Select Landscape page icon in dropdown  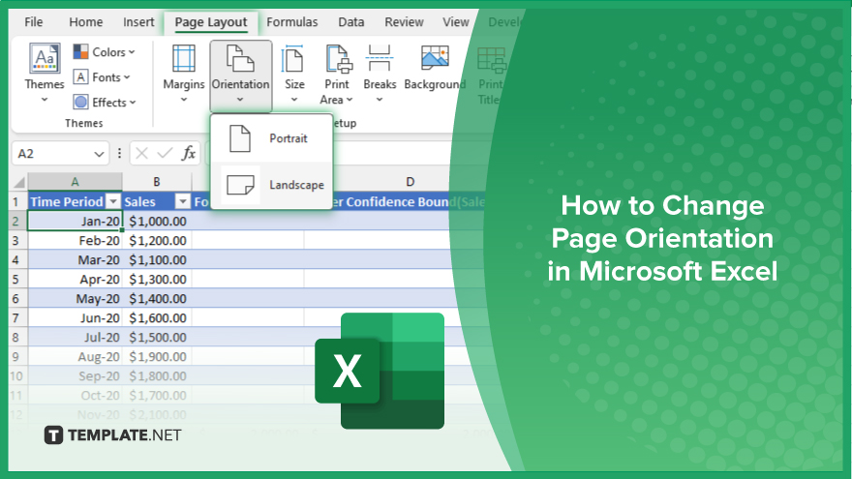240,185
